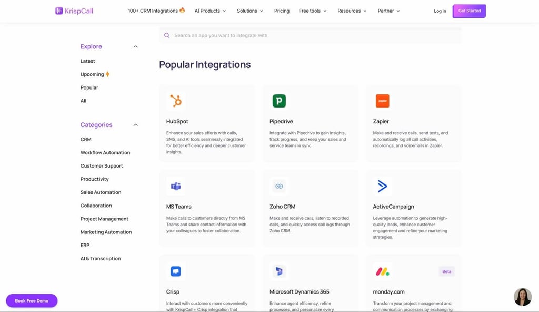The height and width of the screenshot is (312, 539).
Task: Open the Pipedrive card title
Action: [x=281, y=122]
